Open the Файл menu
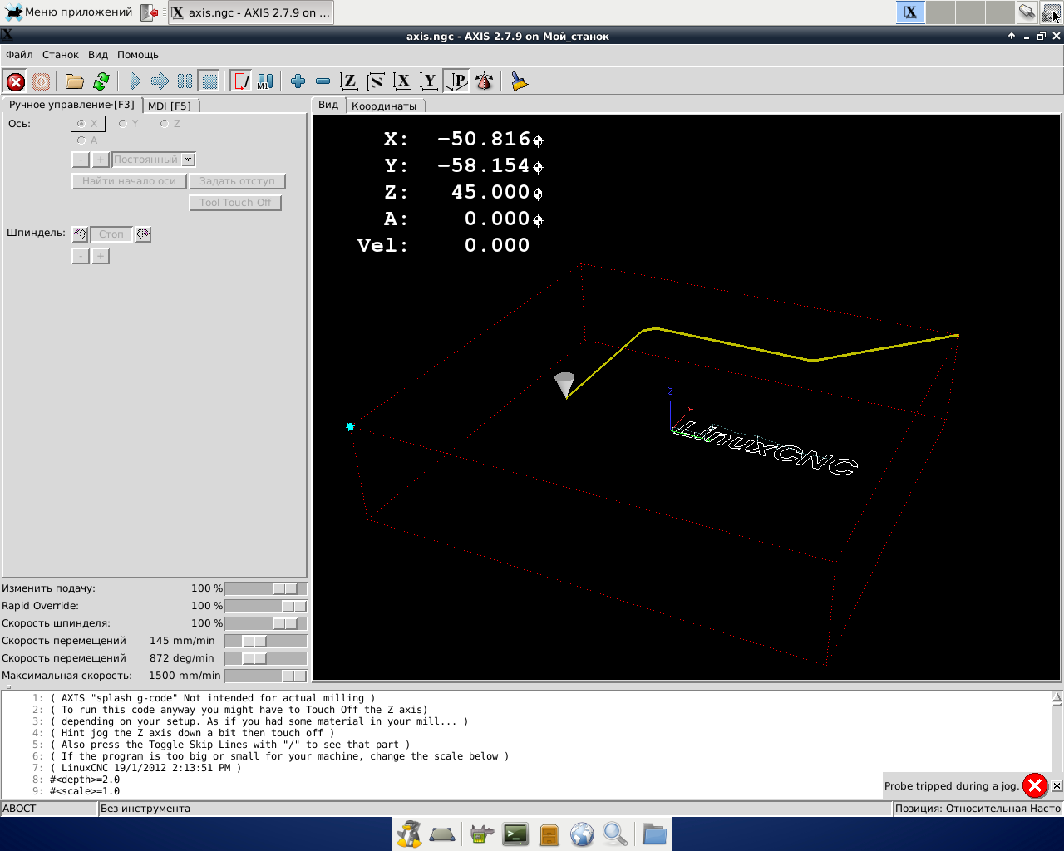This screenshot has width=1064, height=851. click(19, 55)
